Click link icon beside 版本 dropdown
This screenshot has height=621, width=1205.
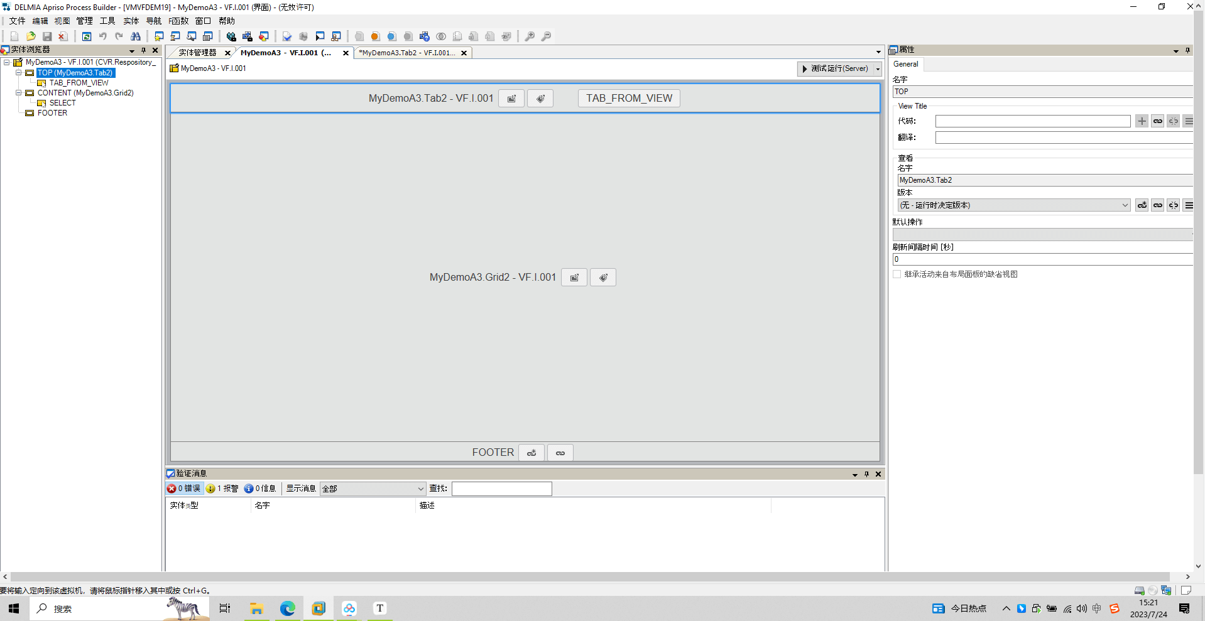pos(1158,205)
